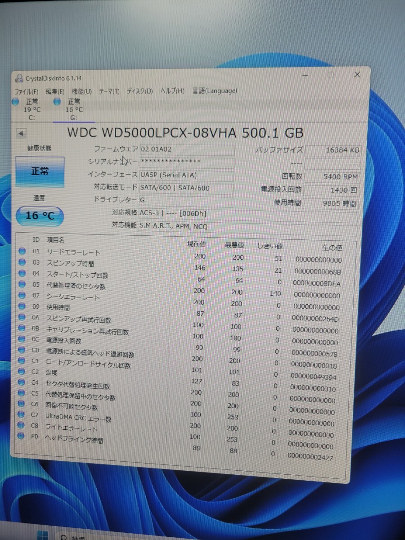Click raw value 00000000068B
This screenshot has height=540, width=405.
317,272
